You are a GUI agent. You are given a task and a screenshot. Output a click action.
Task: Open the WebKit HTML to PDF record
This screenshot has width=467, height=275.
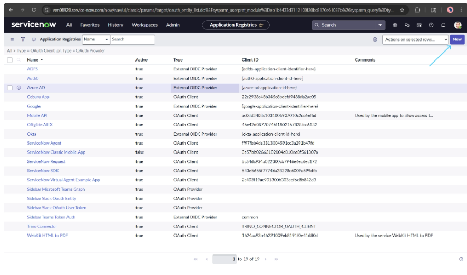(x=47, y=236)
